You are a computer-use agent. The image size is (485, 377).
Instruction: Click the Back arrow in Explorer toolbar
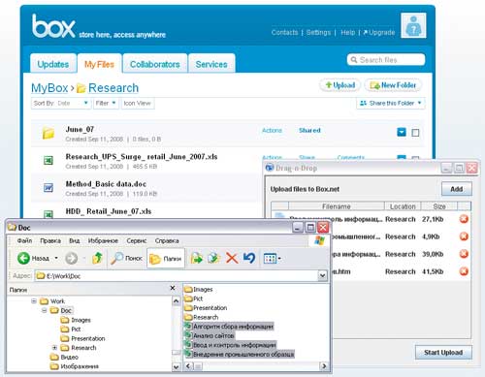click(x=23, y=258)
